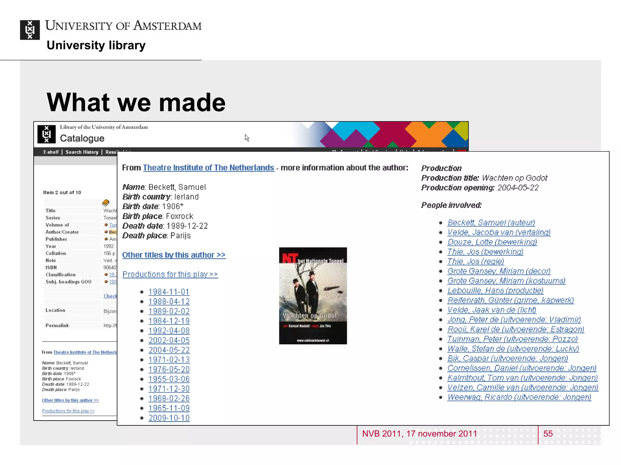Click the Catalogue header crest icon
Screen dimensions: 621x465
click(46, 134)
